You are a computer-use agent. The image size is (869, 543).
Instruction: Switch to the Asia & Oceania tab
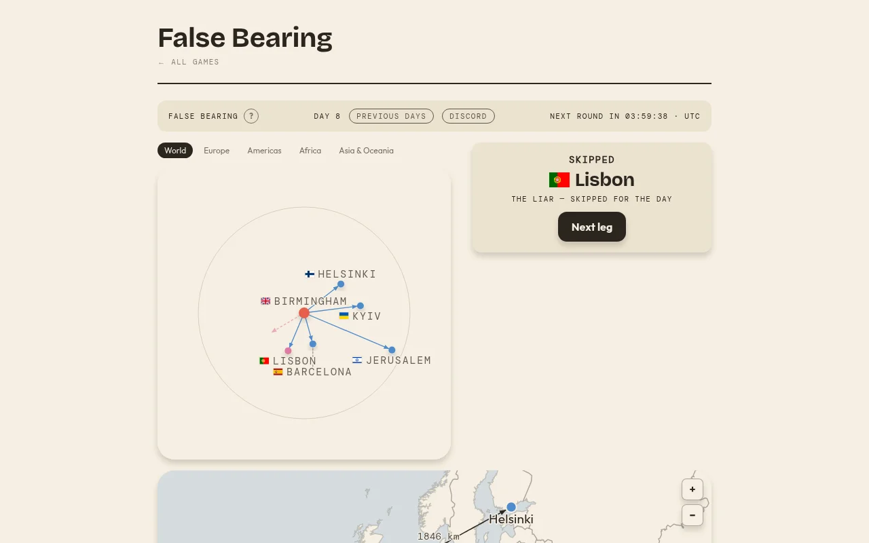coord(367,151)
